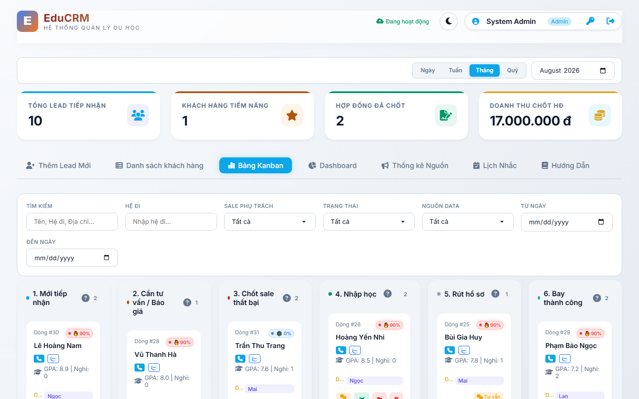Click the Admin role badge
Image resolution: width=639 pixels, height=399 pixels.
[560, 21]
